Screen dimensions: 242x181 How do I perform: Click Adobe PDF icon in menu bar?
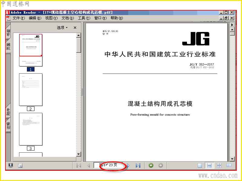pos(9,18)
